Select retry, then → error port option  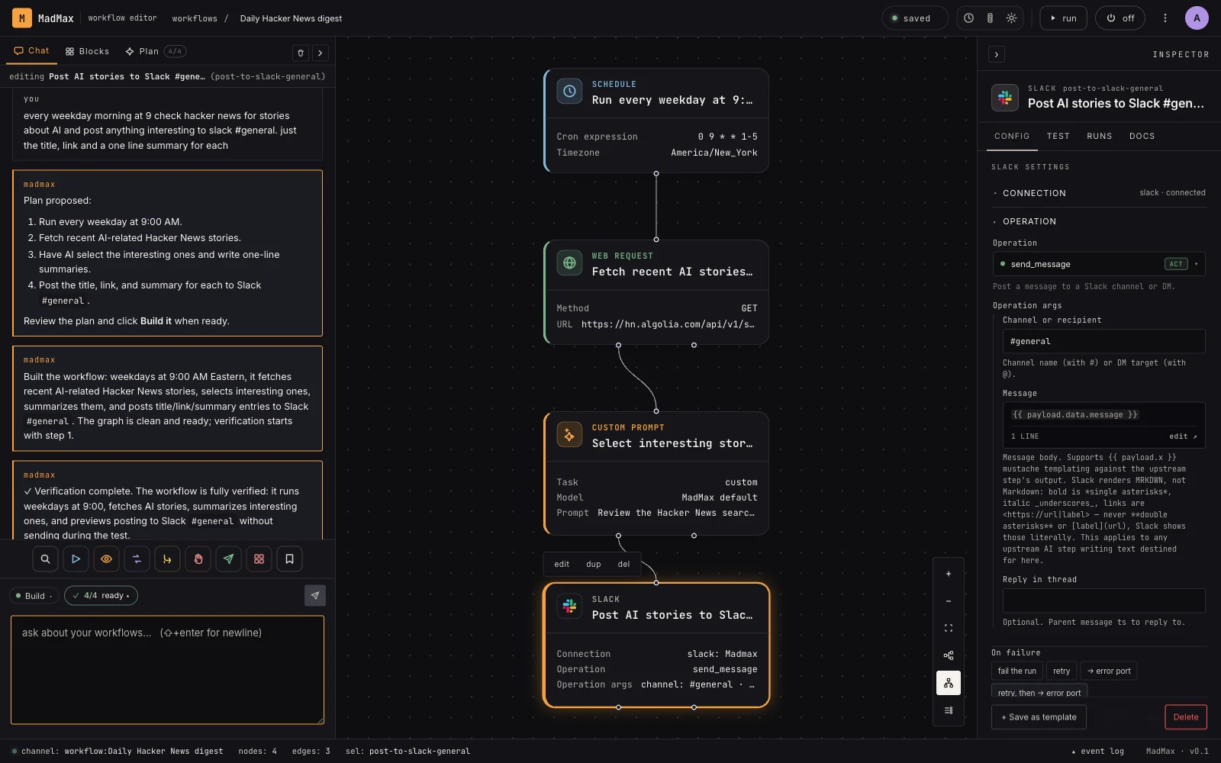tap(1039, 691)
